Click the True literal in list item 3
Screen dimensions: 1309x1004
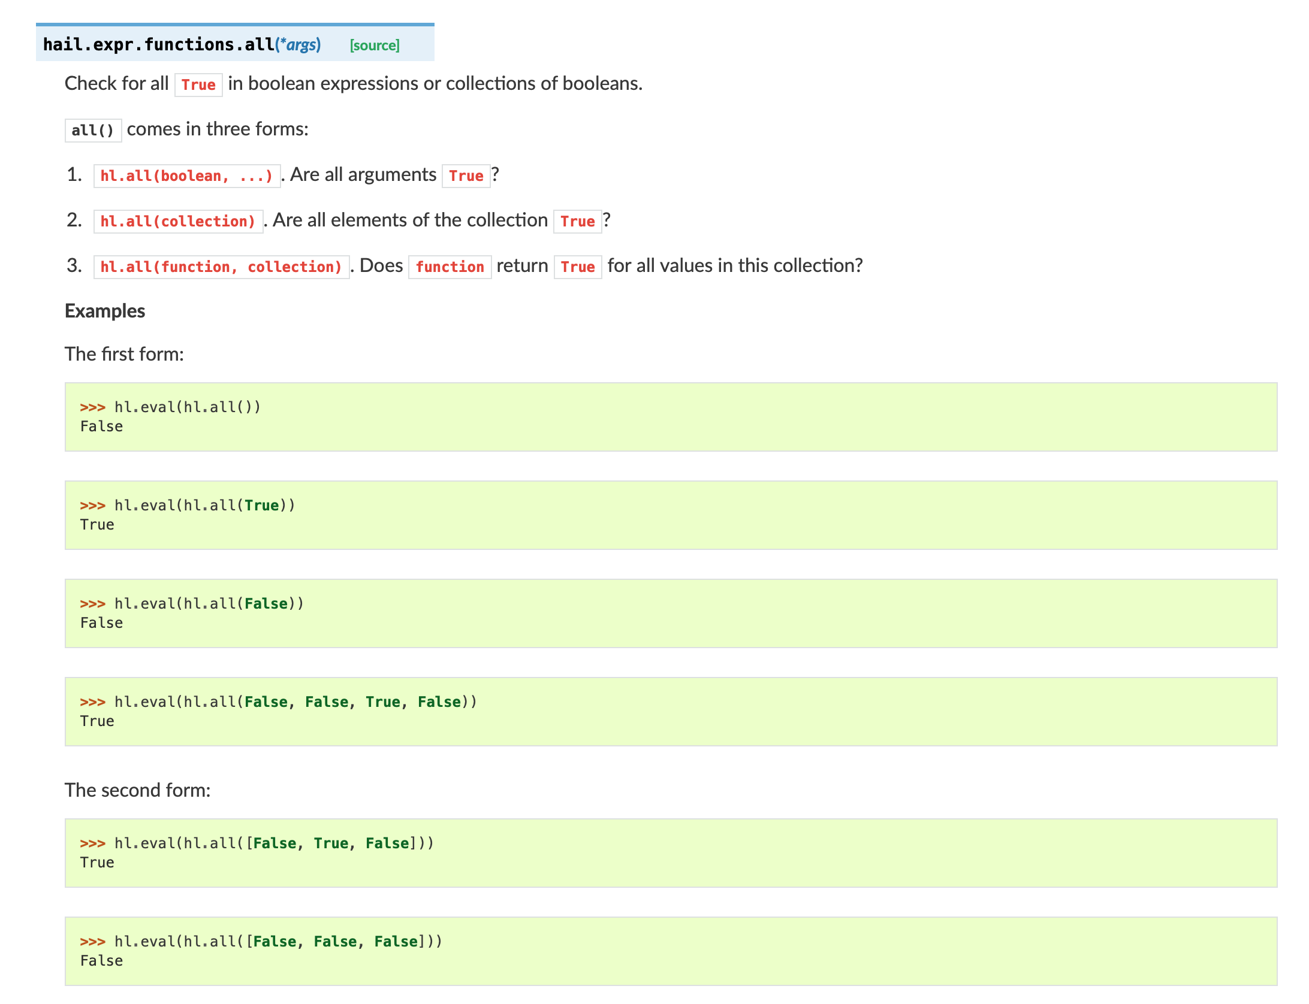(578, 267)
